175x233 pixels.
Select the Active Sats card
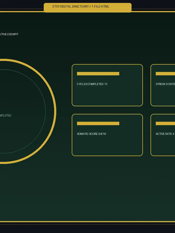point(163,135)
